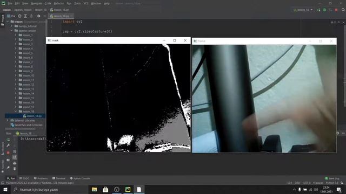This screenshot has width=346, height=194.
Task: Open the notification center icon
Action: click(x=339, y=189)
